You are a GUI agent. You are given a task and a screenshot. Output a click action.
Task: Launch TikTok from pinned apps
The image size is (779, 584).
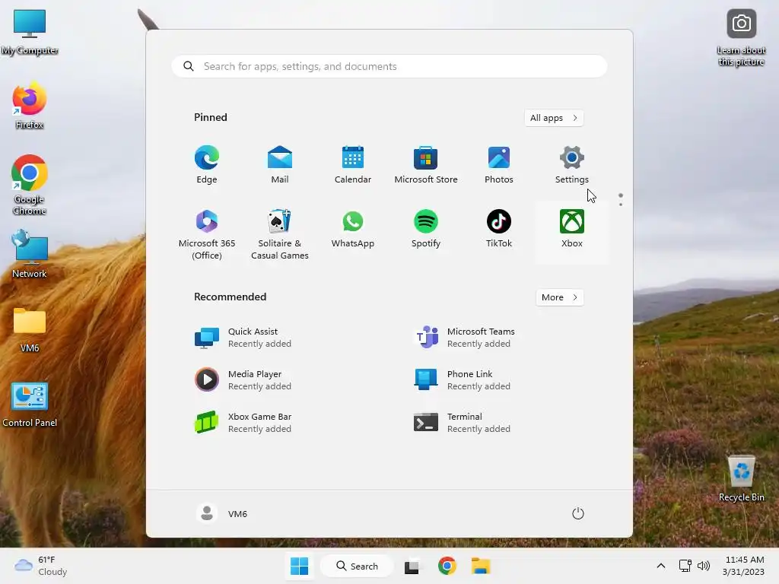(x=499, y=230)
